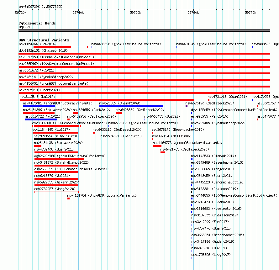The height and width of the screenshot is (270, 279).
Task: Select esv2663991 (1000GenomesConsortiumPhase1) label
Action: [x=72, y=169]
